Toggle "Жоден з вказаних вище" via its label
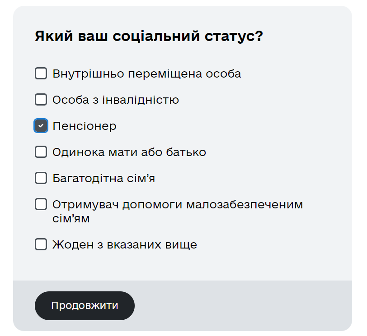This screenshot has height=336, width=367. click(x=125, y=244)
